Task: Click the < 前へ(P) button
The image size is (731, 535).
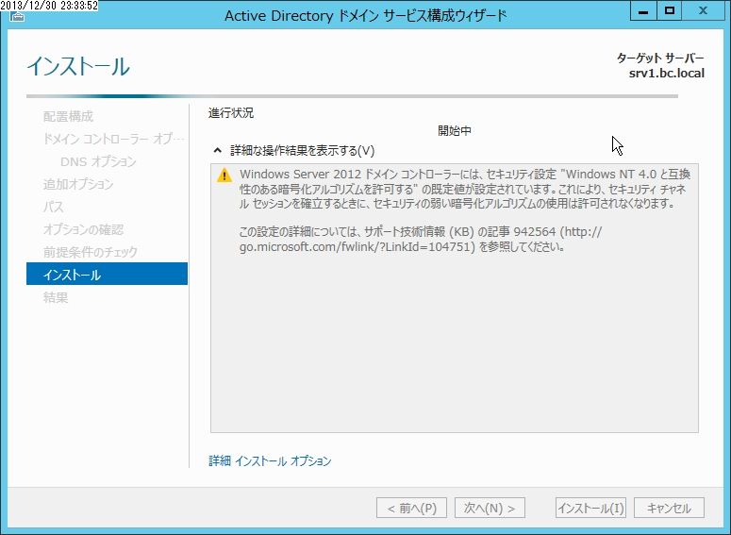Action: (x=411, y=508)
